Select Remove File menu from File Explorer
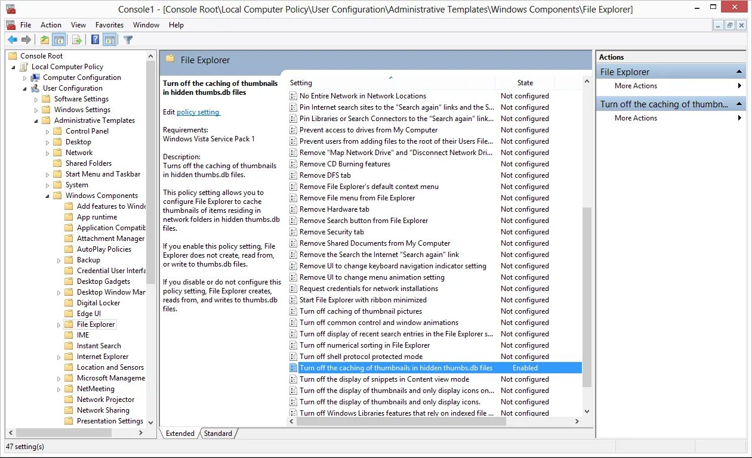 [x=357, y=198]
